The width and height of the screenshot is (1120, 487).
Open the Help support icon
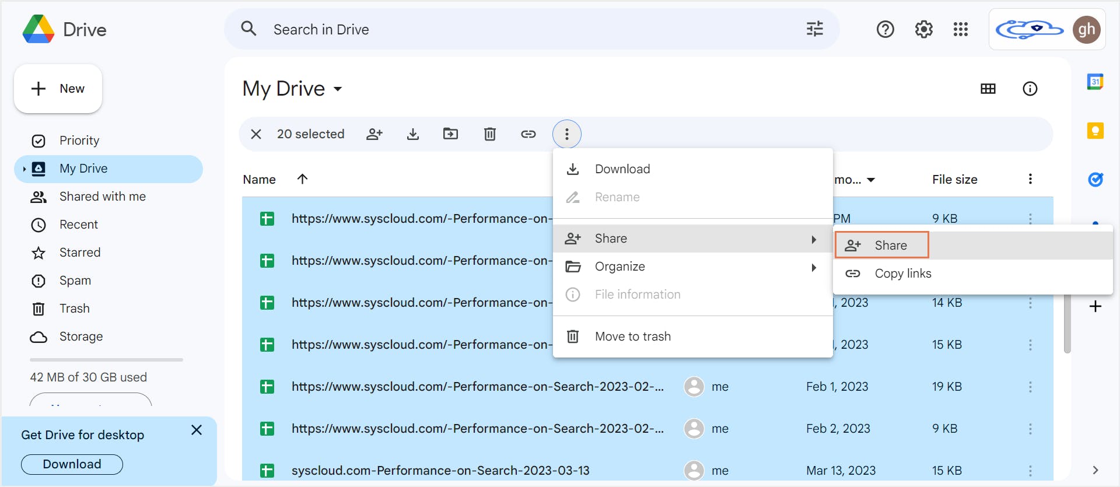885,29
